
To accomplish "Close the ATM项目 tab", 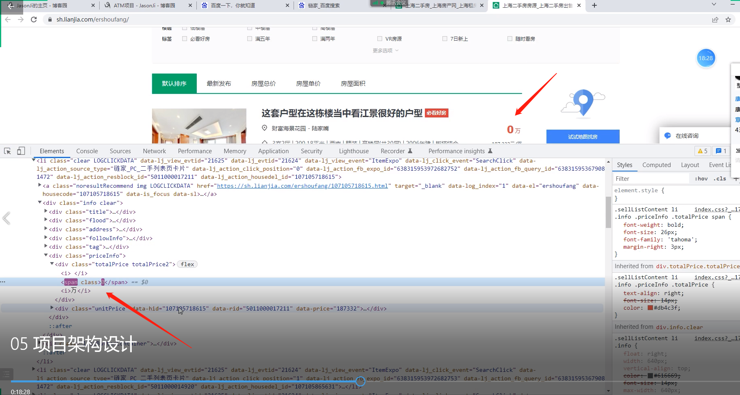I will [190, 6].
